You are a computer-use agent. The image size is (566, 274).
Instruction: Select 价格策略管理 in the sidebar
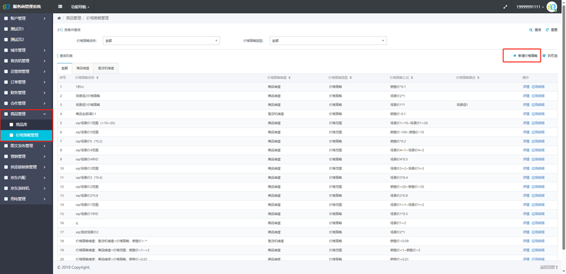coord(26,135)
